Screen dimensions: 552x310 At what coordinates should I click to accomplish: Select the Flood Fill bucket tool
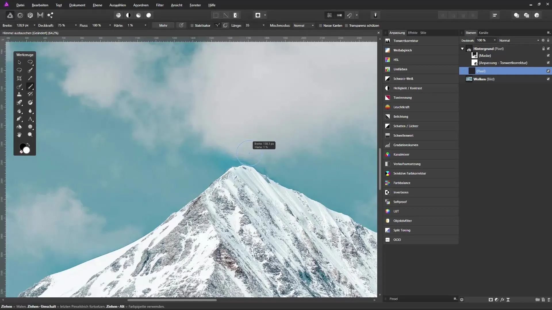[x=19, y=127]
